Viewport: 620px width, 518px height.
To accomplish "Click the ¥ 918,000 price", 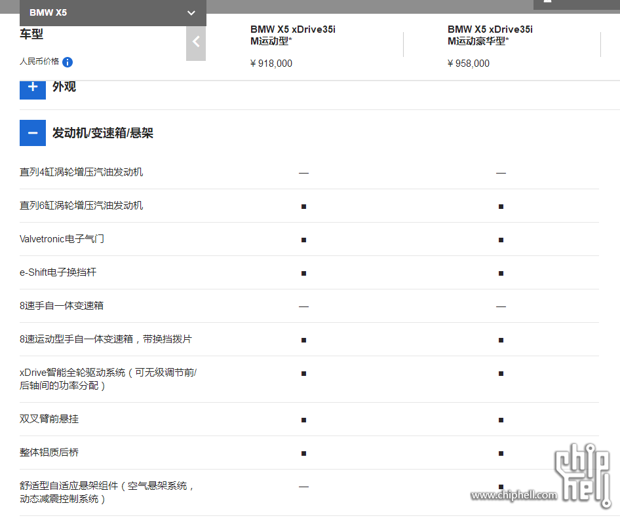I will tap(271, 64).
